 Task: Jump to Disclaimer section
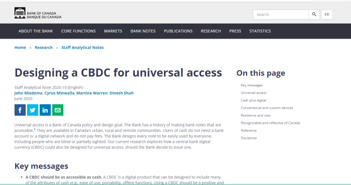(x=249, y=138)
